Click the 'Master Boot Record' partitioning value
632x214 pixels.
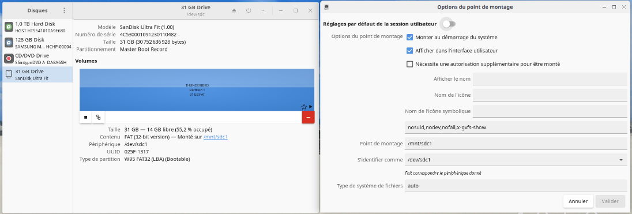click(x=144, y=49)
